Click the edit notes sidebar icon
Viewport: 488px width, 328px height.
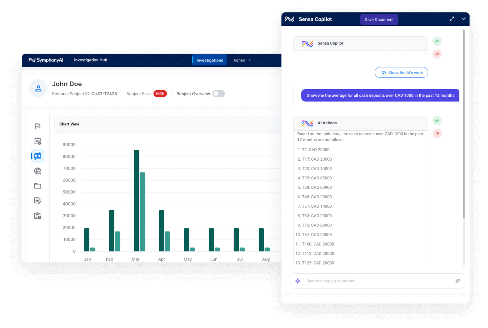pos(38,201)
